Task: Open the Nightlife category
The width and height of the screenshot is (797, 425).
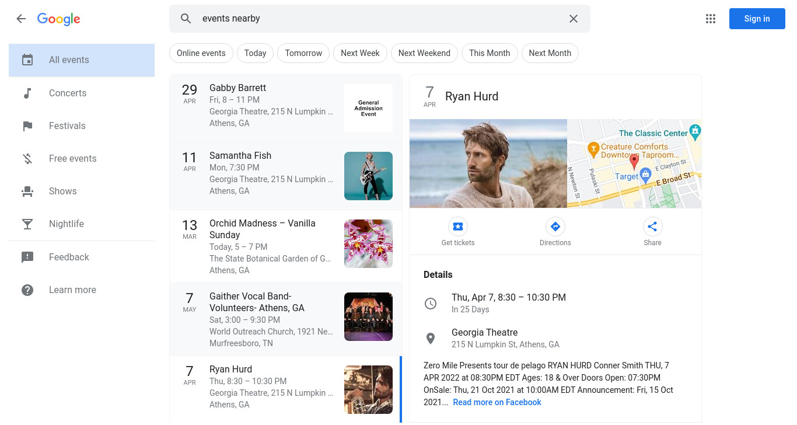Action: tap(82, 224)
